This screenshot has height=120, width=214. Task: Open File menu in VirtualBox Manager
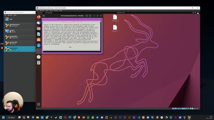coord(5,15)
